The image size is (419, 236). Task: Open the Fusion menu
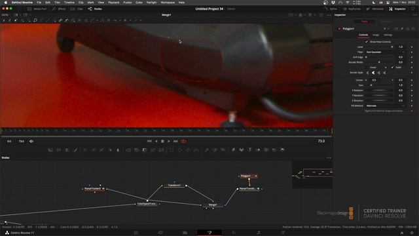(128, 3)
